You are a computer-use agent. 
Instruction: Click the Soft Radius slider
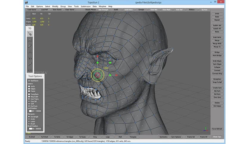click(x=35, y=111)
